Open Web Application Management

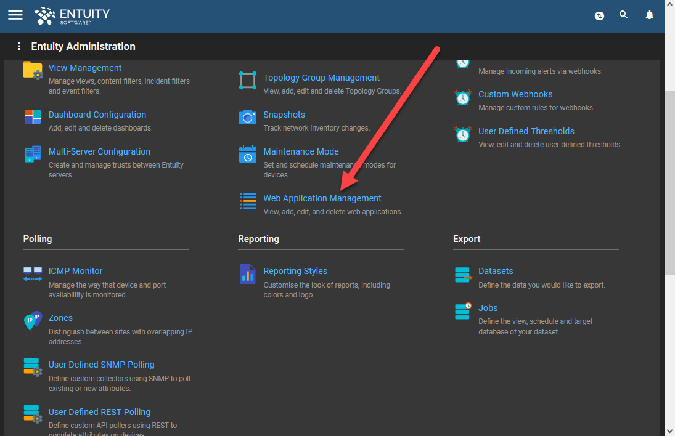[x=322, y=198]
